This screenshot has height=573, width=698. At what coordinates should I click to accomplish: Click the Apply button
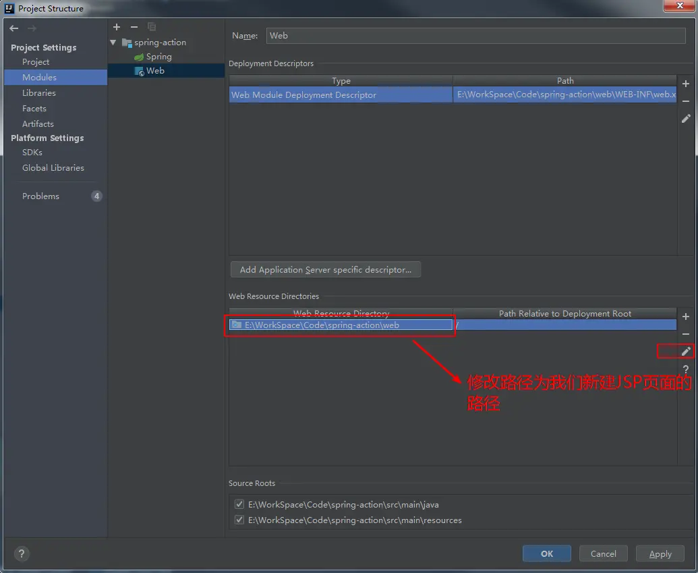click(x=660, y=553)
